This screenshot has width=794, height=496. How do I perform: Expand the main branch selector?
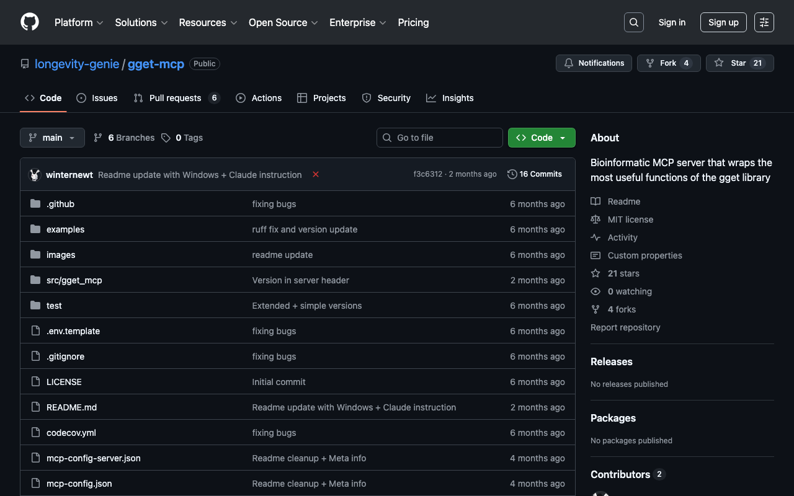52,138
